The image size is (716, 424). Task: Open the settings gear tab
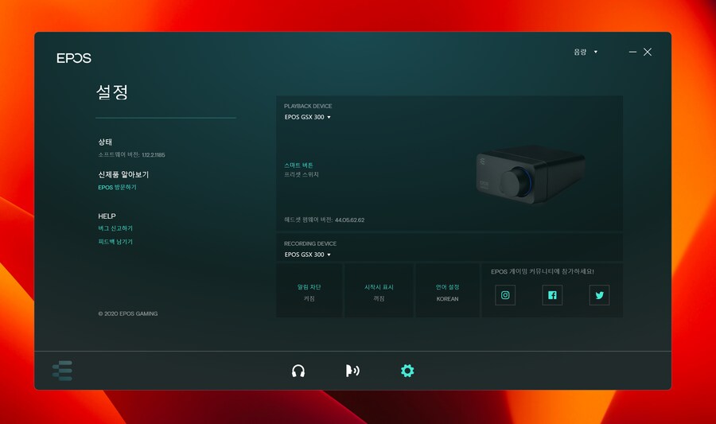click(407, 371)
